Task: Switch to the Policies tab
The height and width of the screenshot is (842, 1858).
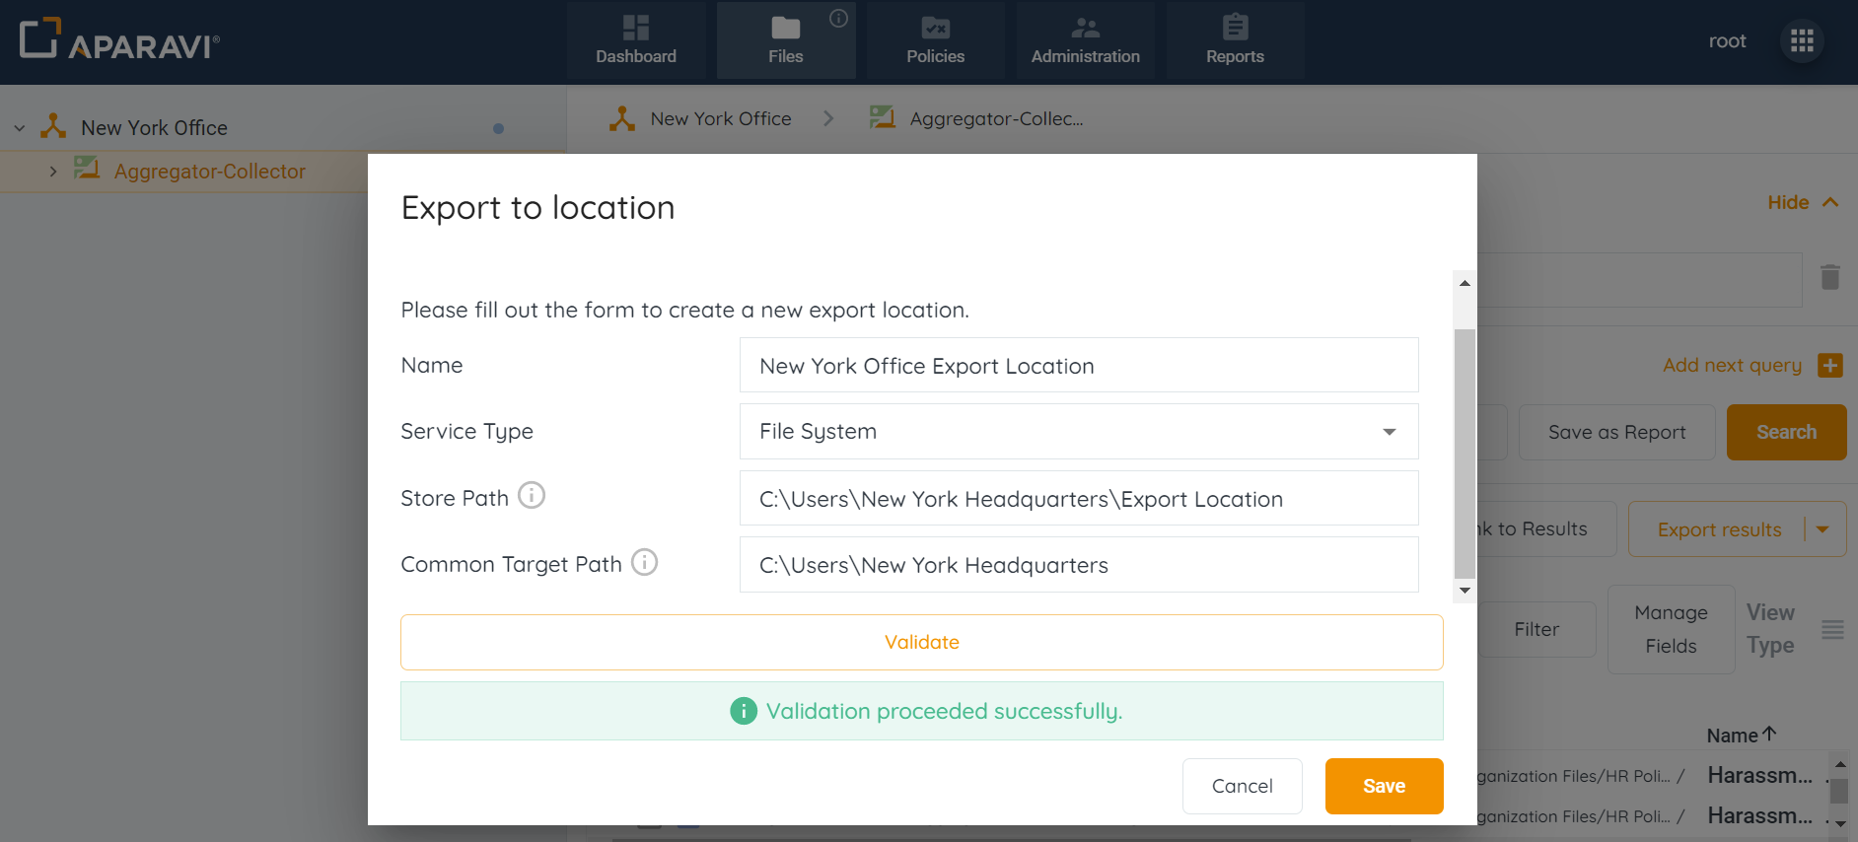Action: coord(935,40)
